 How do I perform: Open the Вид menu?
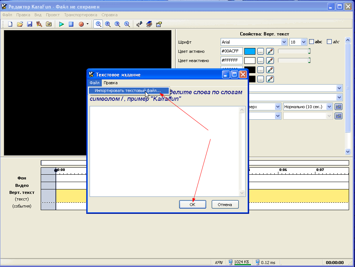38,15
